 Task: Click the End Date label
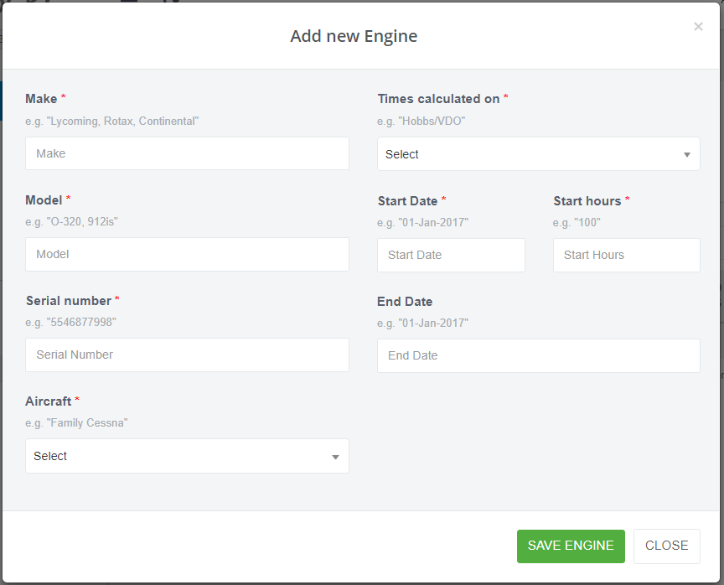click(x=405, y=302)
